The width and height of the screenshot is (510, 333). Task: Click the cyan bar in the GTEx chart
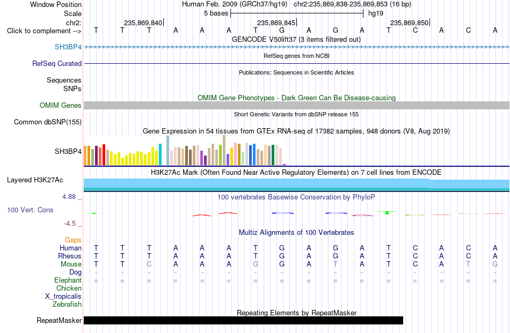[x=160, y=154]
